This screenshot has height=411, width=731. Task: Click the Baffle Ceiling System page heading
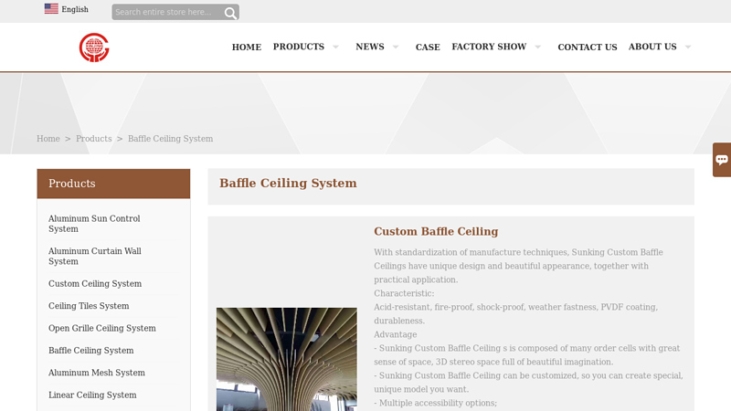point(288,184)
